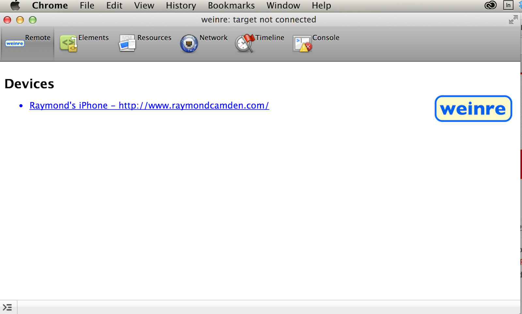Click the Devices heading
Viewport: 522px width, 314px height.
tap(29, 84)
